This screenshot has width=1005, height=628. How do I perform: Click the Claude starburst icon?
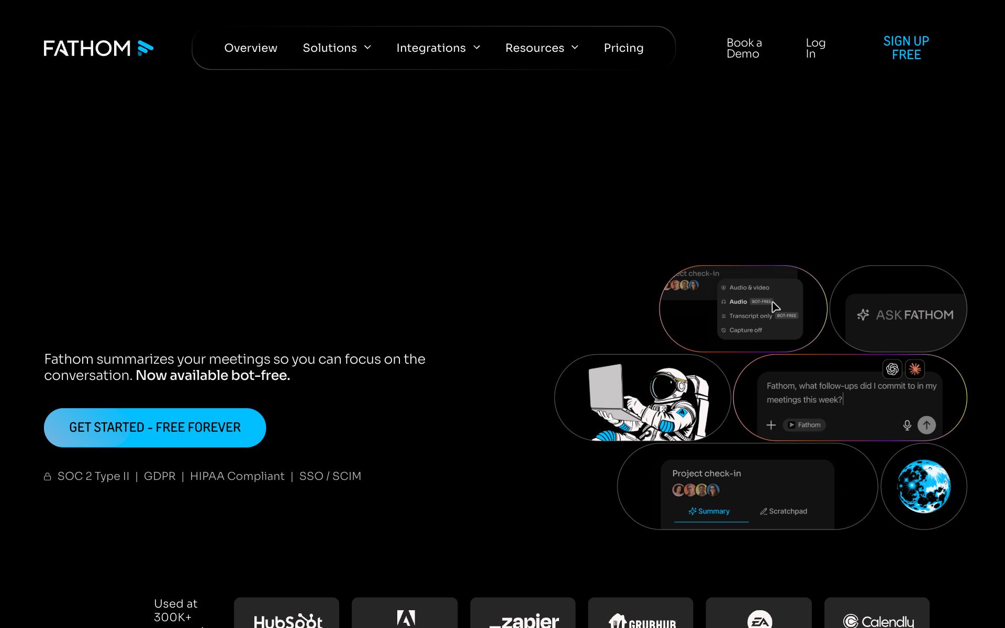pos(915,369)
